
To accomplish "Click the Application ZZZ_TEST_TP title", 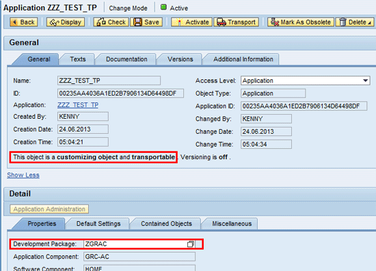I will point(50,8).
